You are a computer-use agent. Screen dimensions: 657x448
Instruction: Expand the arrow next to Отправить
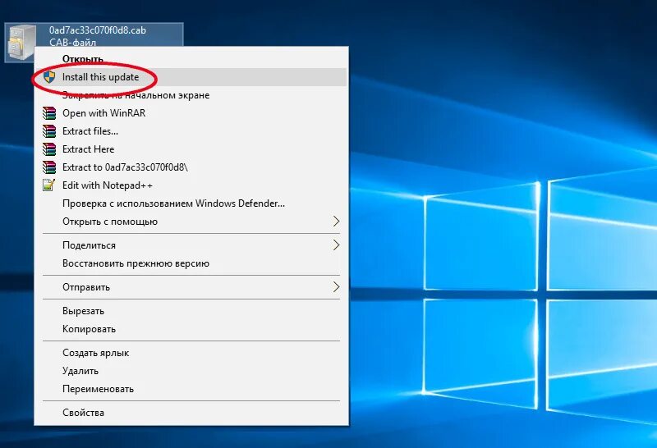point(336,287)
